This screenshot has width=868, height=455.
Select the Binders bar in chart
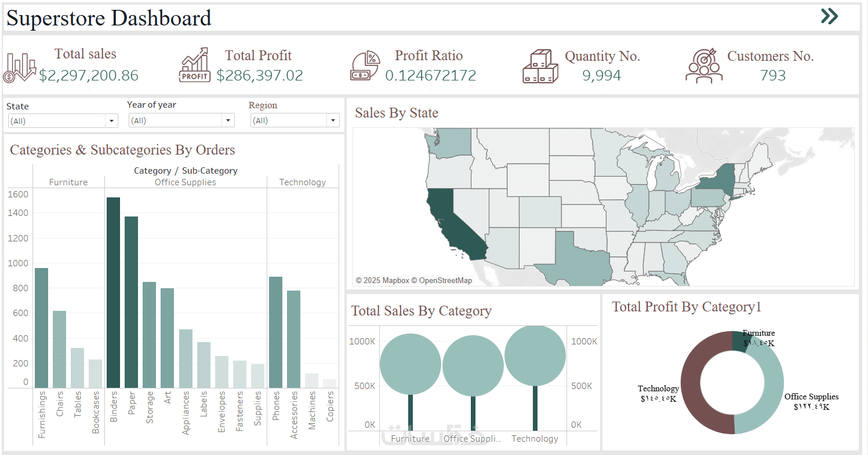[x=113, y=292]
